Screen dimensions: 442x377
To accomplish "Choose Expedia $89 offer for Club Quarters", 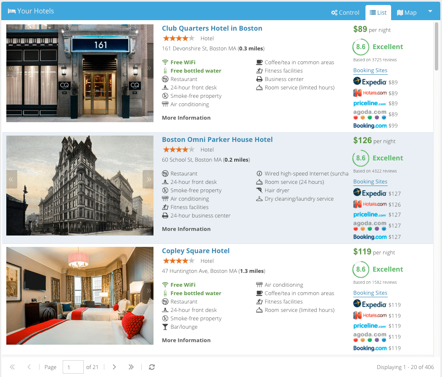I will [x=375, y=82].
